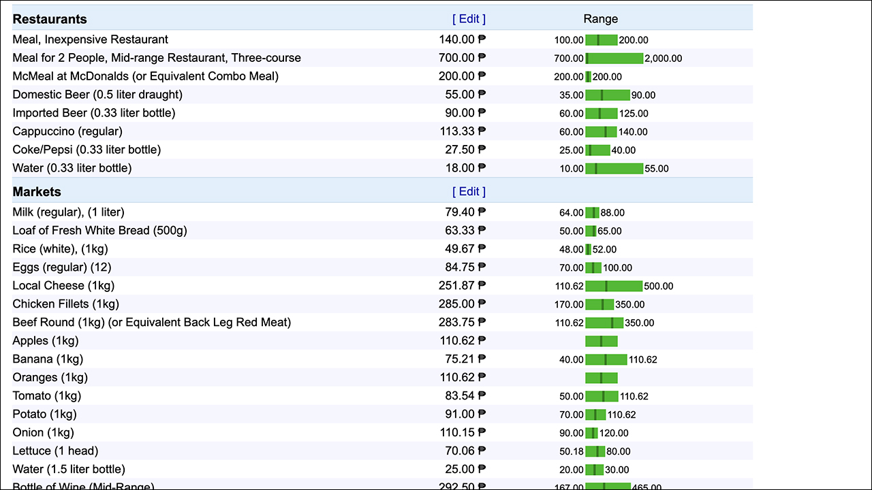Click the range bar for Domestic Beer
The image size is (872, 490).
[607, 95]
